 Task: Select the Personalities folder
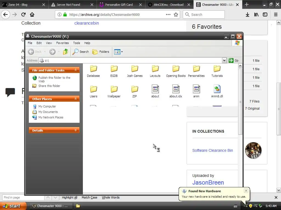(x=196, y=71)
